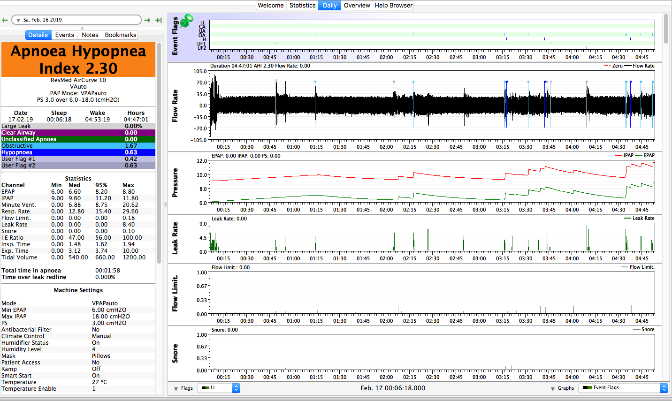Viewport: 672px width, 401px height.
Task: Click the graphs area vertical scrollbar
Action: click(x=666, y=28)
